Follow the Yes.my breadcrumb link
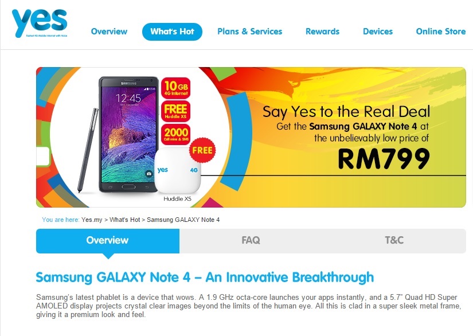The height and width of the screenshot is (336, 473). [x=92, y=220]
